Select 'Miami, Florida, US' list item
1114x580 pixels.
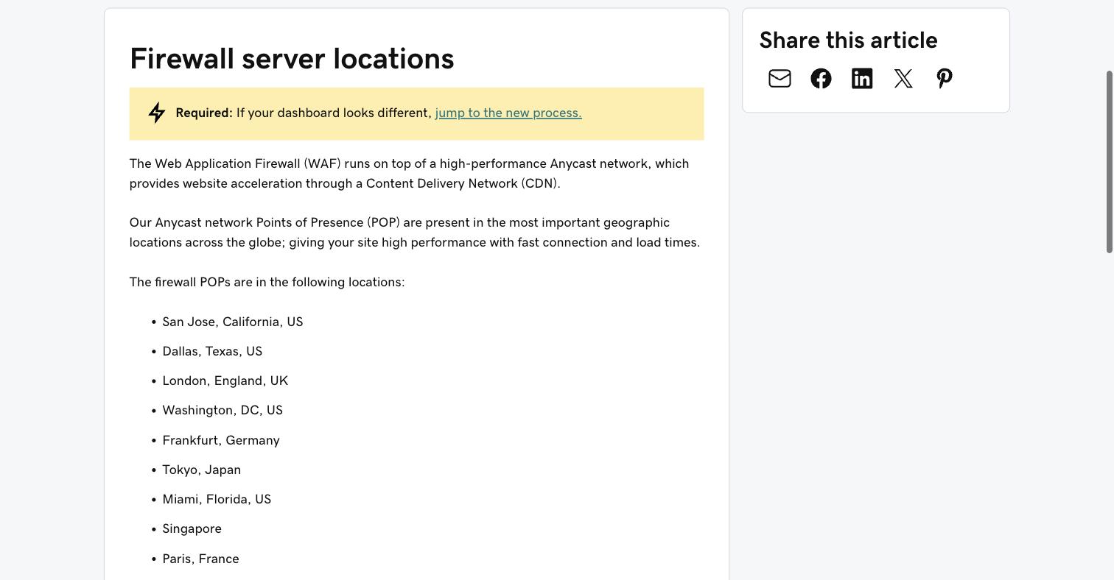point(217,499)
